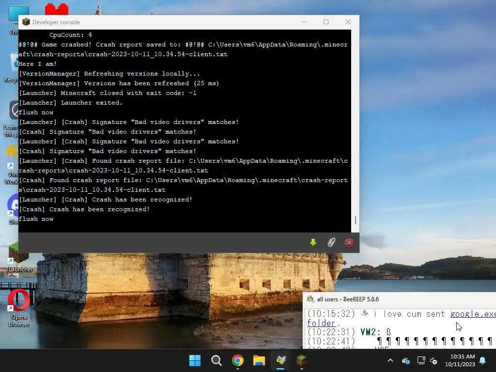Click the OneDrive cloud tray icon
Viewport: 496px width, 372px height.
click(x=406, y=360)
